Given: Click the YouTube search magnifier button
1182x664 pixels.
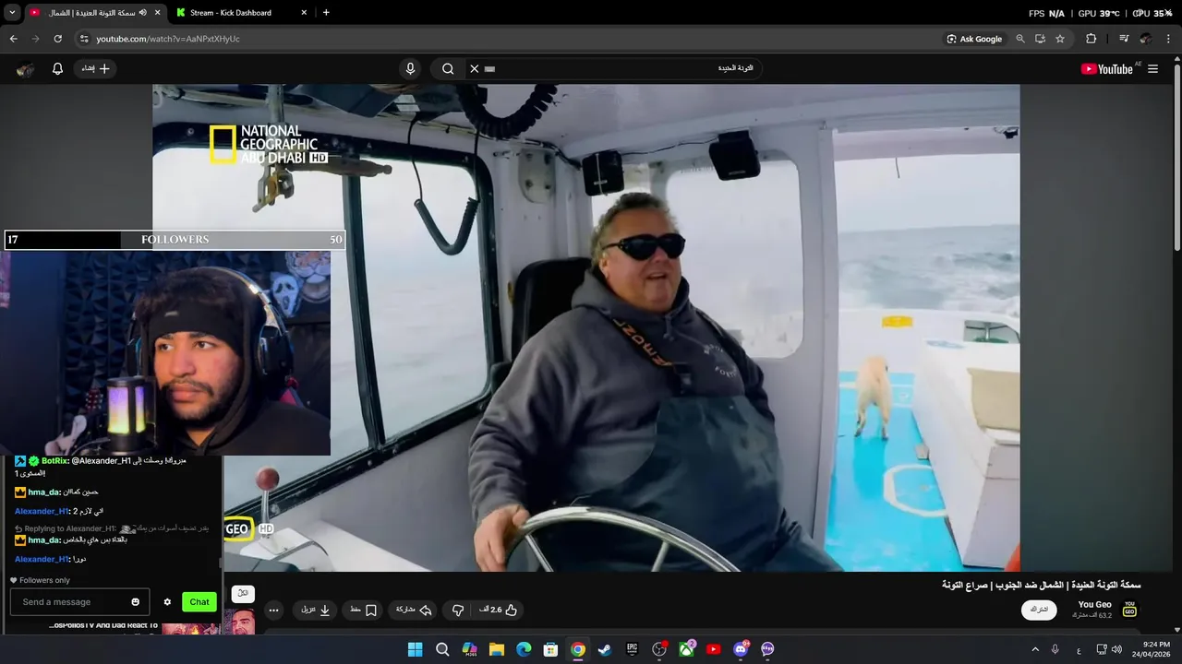Looking at the screenshot, I should pos(448,68).
